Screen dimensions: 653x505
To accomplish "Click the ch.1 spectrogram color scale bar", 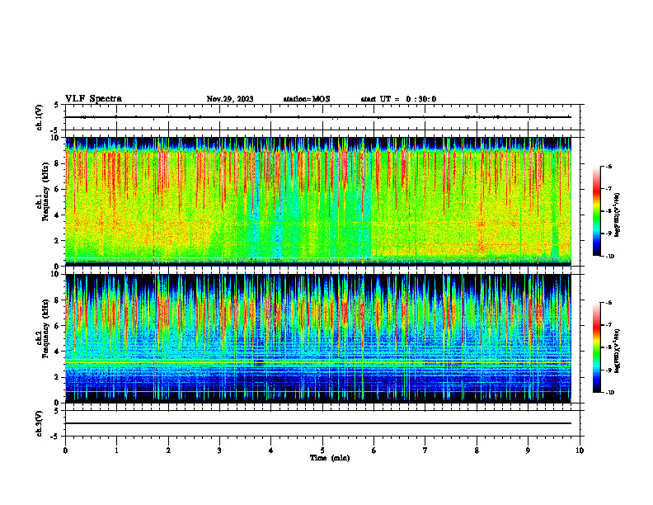I will [x=596, y=211].
